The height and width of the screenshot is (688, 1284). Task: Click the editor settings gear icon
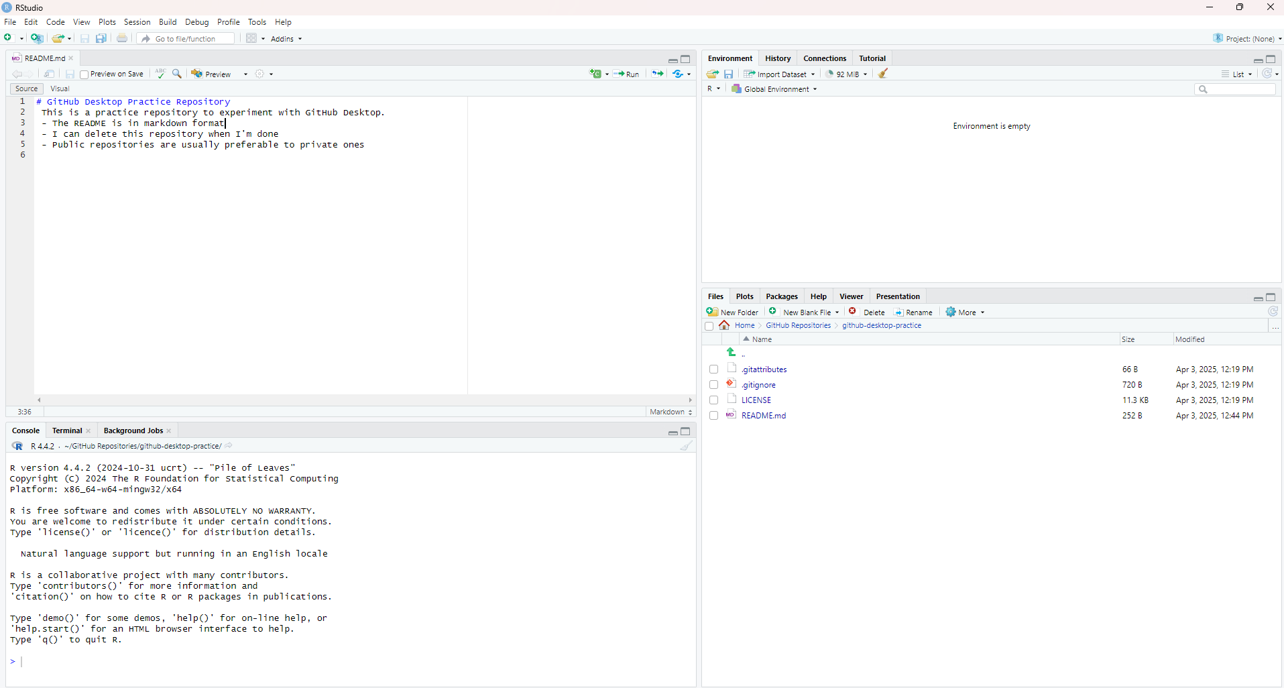(259, 74)
